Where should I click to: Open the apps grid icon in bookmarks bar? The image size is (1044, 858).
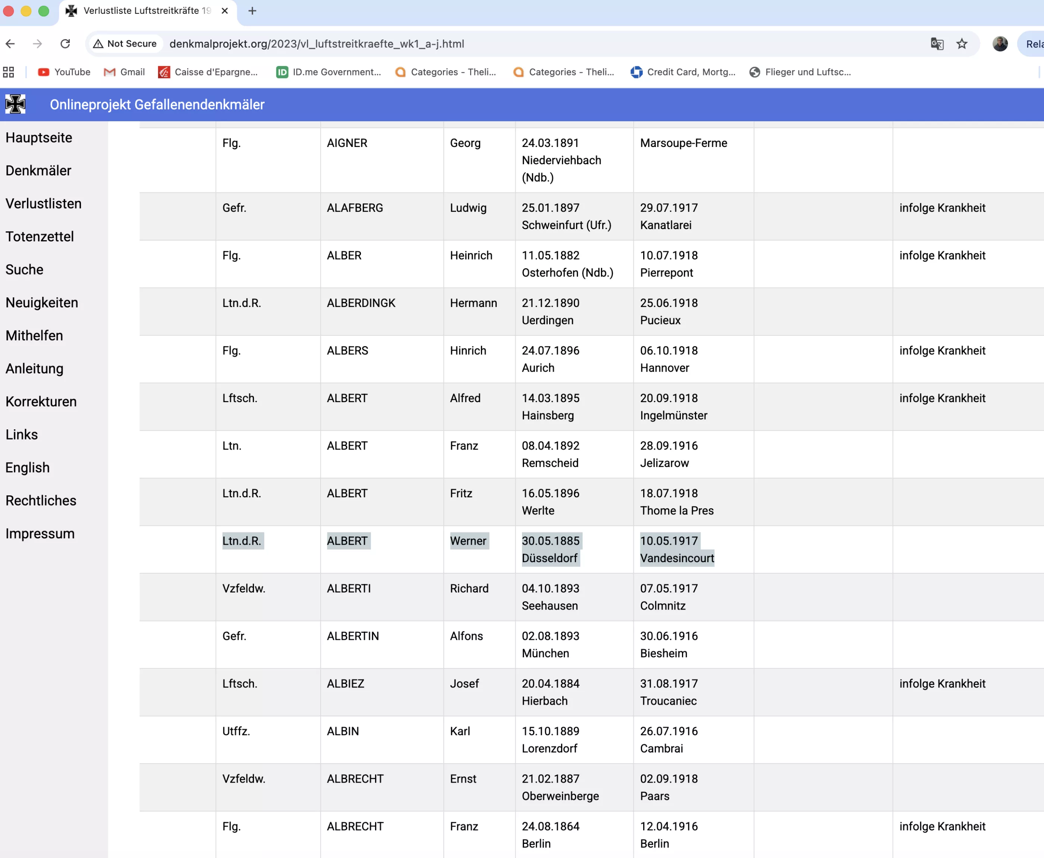[x=9, y=72]
